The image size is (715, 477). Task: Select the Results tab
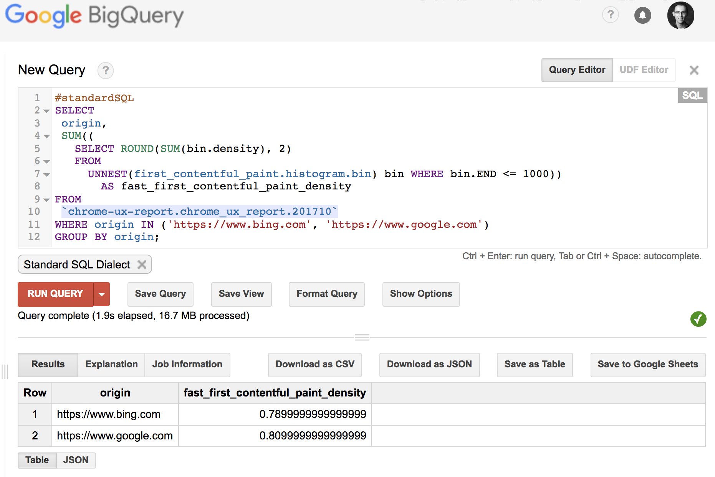tap(48, 364)
